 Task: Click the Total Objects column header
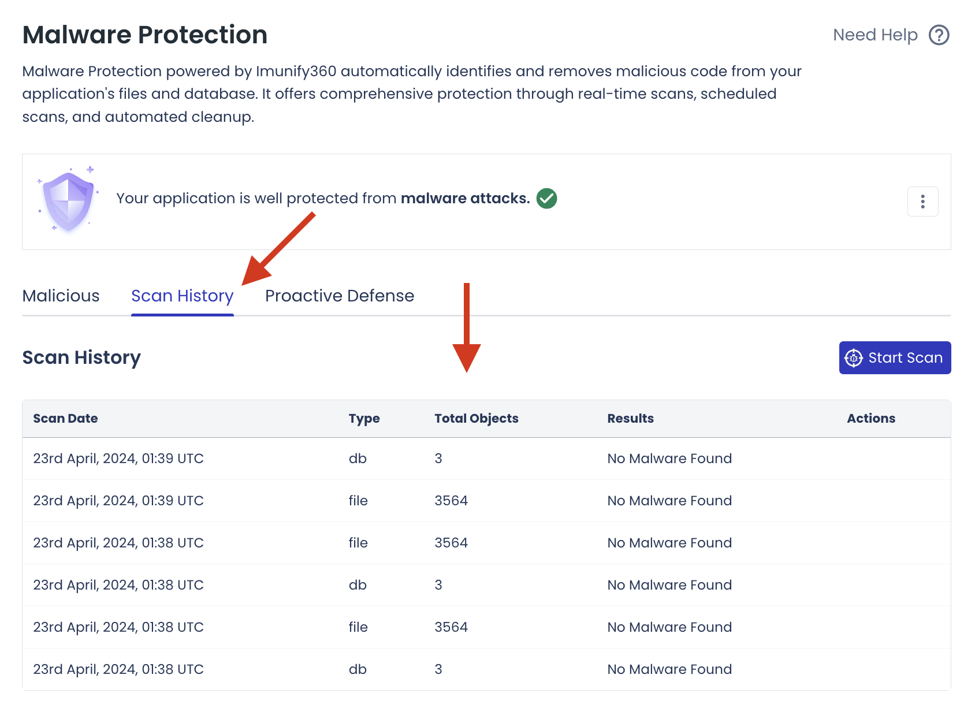(x=476, y=419)
